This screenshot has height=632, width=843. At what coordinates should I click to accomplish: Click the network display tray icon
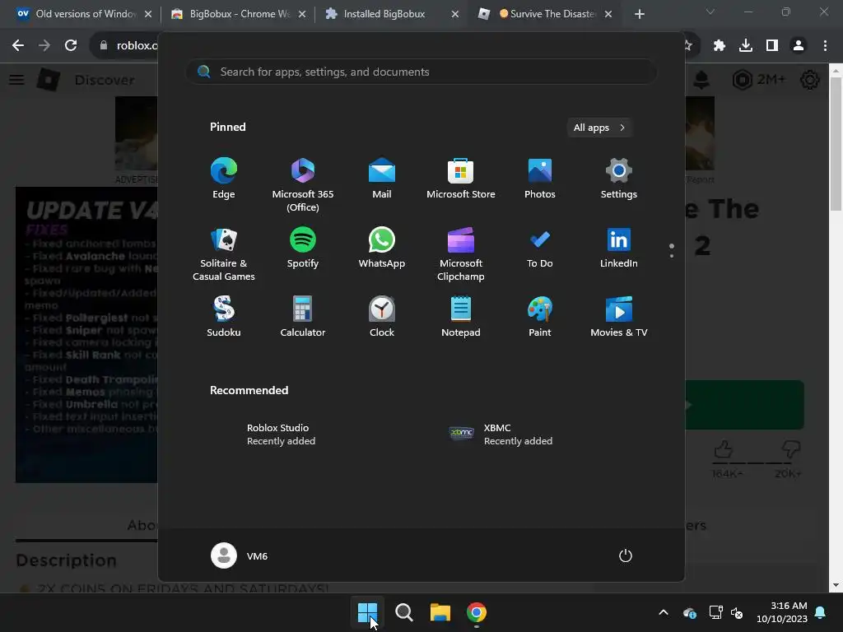tap(715, 612)
